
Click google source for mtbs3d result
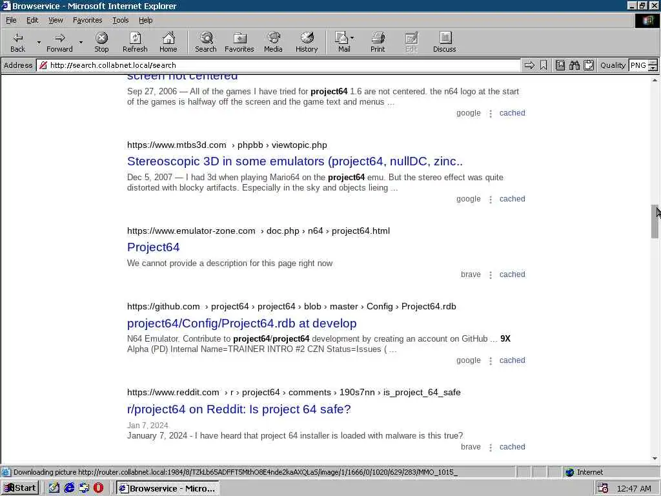tap(469, 199)
